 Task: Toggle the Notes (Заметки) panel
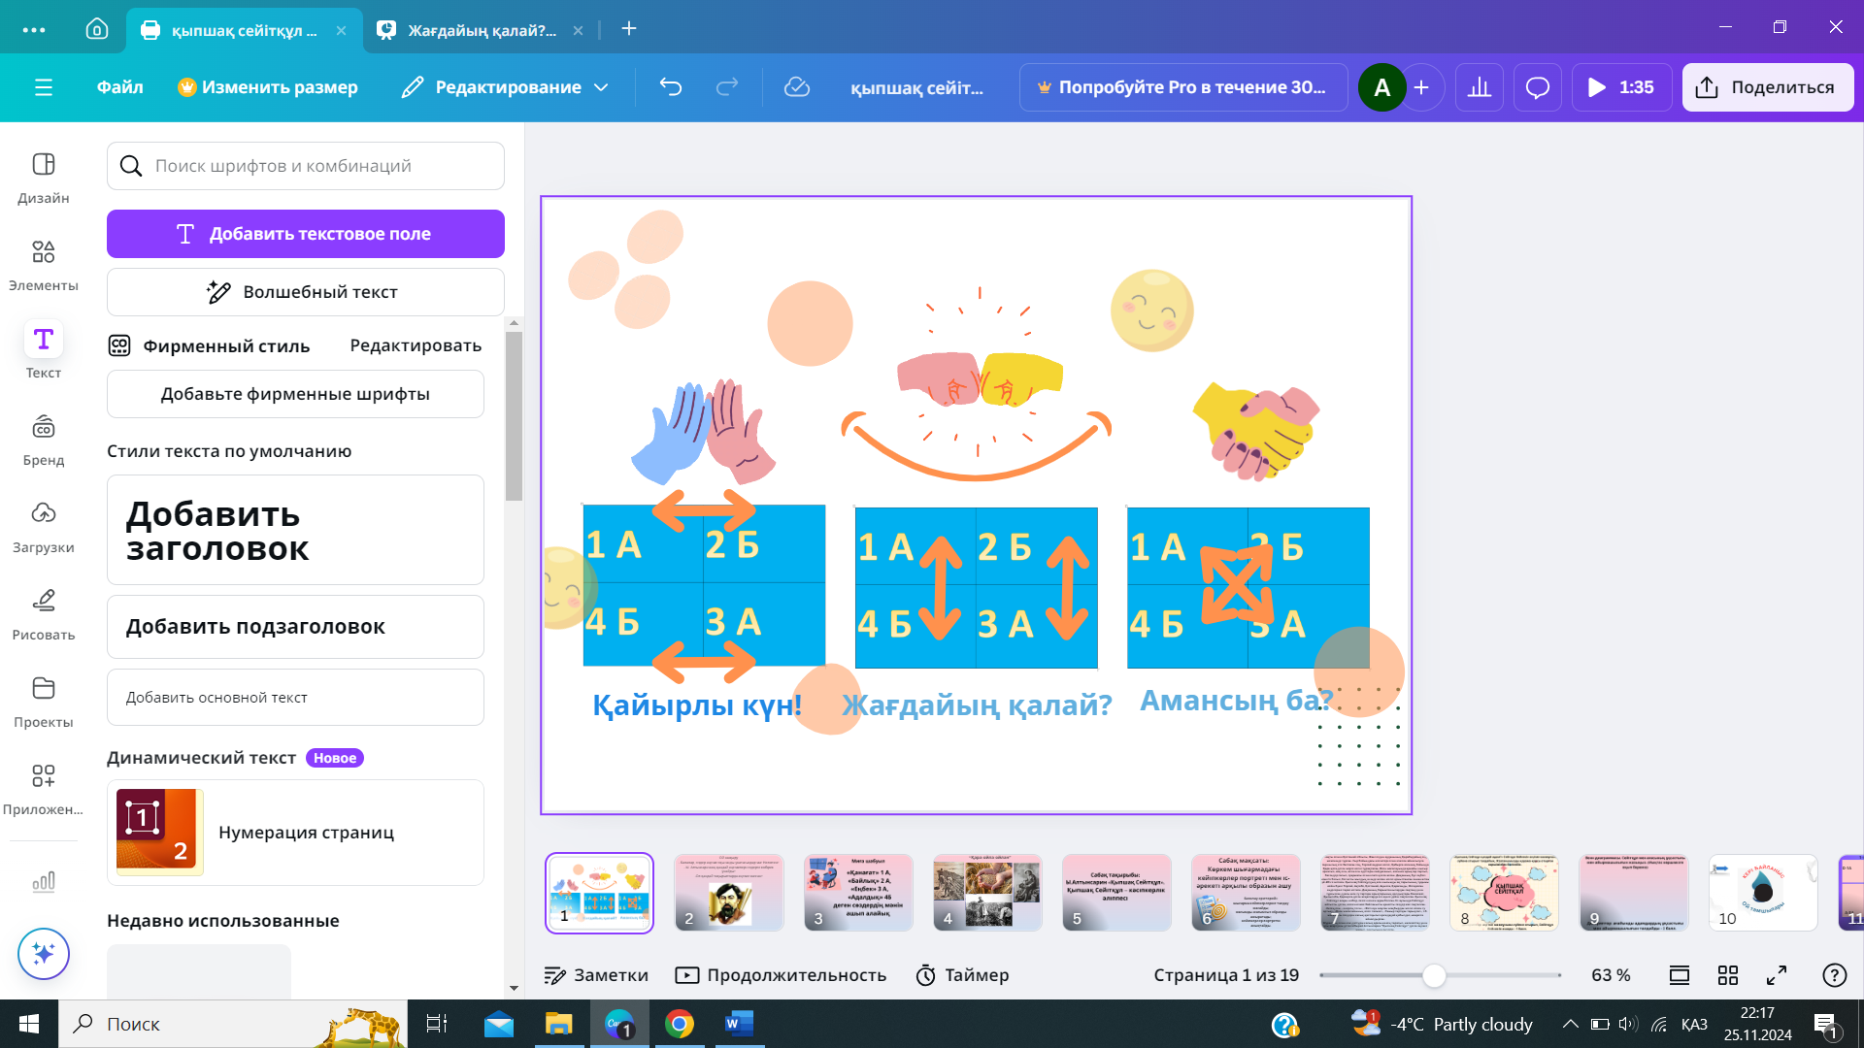(596, 975)
